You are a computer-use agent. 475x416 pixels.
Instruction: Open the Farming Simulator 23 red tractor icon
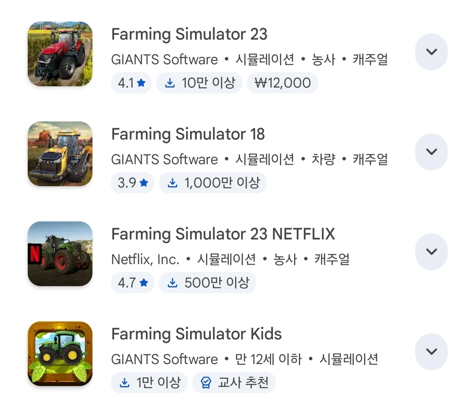point(60,54)
